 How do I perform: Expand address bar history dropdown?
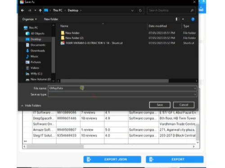(x=132, y=11)
